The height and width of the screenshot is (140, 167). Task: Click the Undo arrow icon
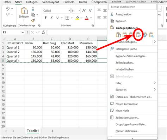tap(8, 9)
